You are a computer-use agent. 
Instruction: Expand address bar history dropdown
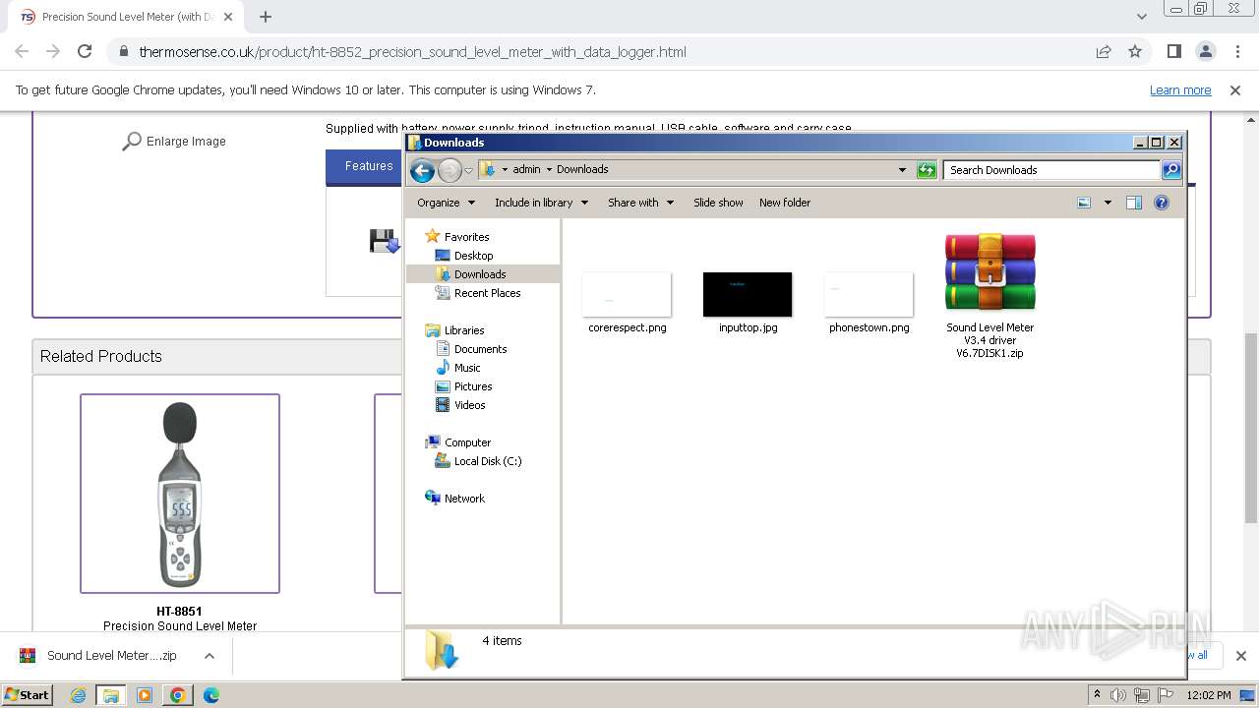pyautogui.click(x=902, y=170)
